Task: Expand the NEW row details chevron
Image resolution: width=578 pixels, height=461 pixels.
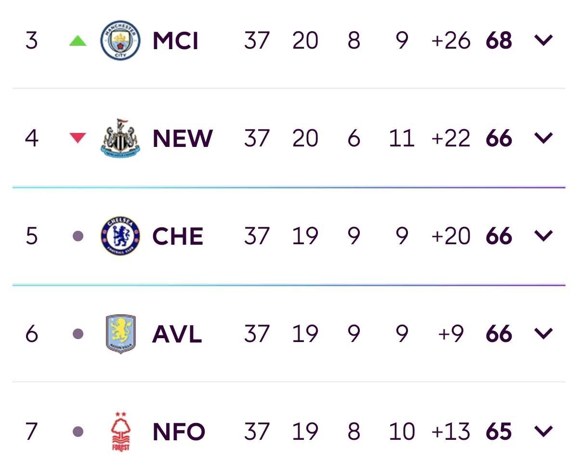Action: [x=543, y=138]
